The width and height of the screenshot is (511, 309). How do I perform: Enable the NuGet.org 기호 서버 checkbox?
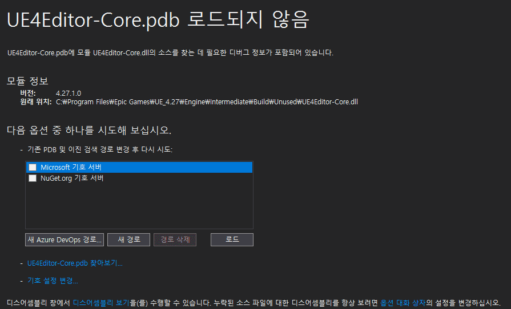point(33,178)
